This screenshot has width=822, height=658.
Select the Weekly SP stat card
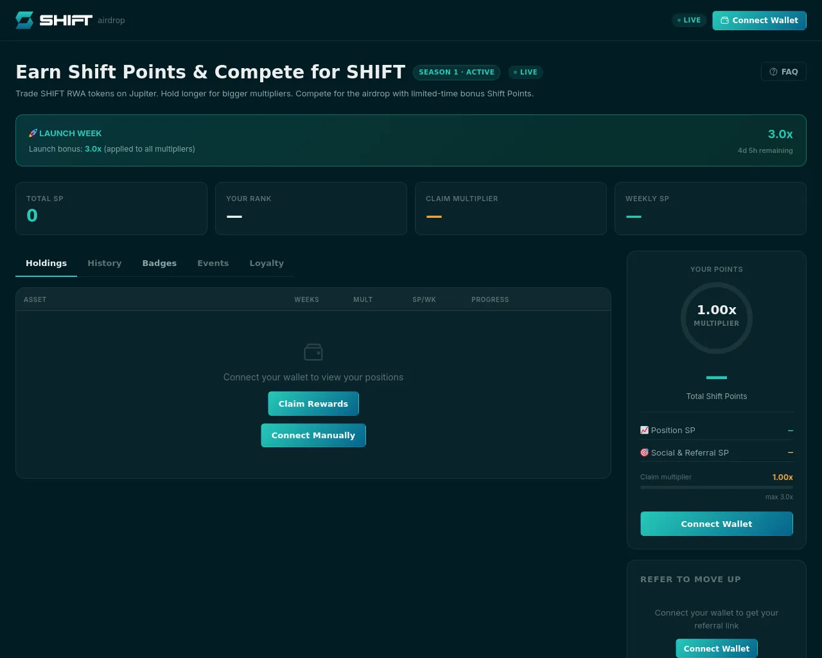[710, 208]
